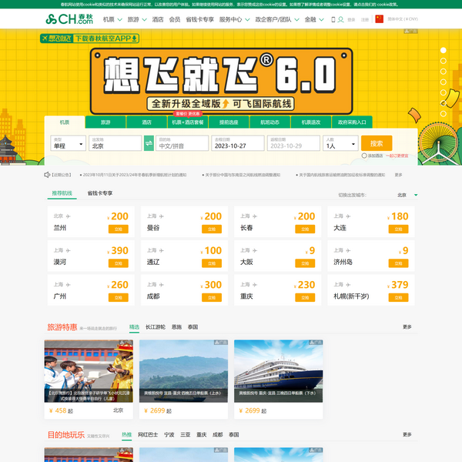Click the Spring Airlines CH.com logo
Screen dimensions: 462x462
[69, 19]
